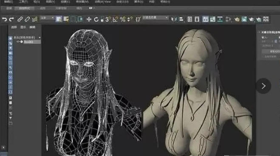
Task: Open the 自定义(U) menu
Action: (x=122, y=2)
